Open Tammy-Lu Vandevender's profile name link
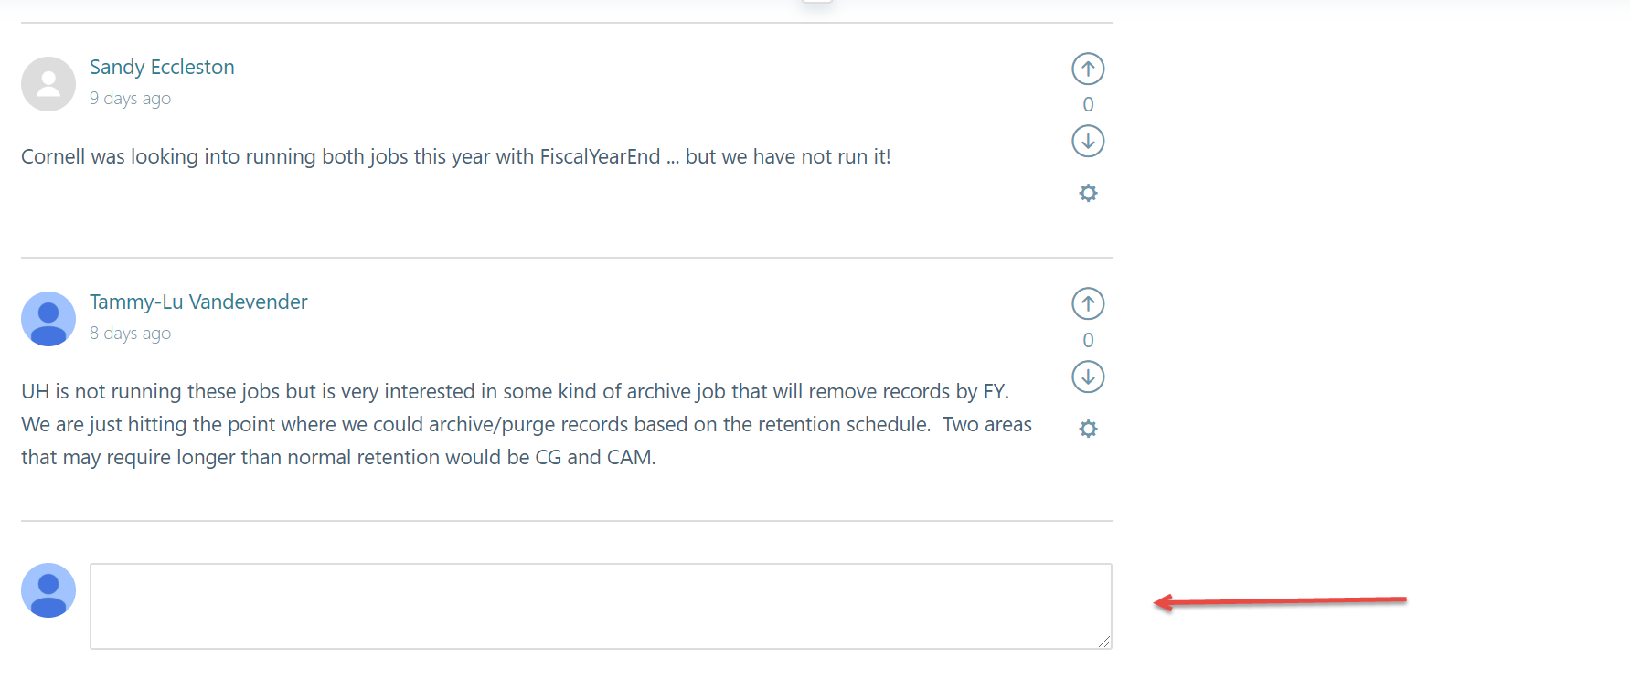Image resolution: width=1630 pixels, height=679 pixels. coord(198,302)
